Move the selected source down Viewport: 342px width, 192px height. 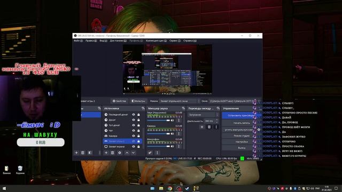tap(133, 153)
